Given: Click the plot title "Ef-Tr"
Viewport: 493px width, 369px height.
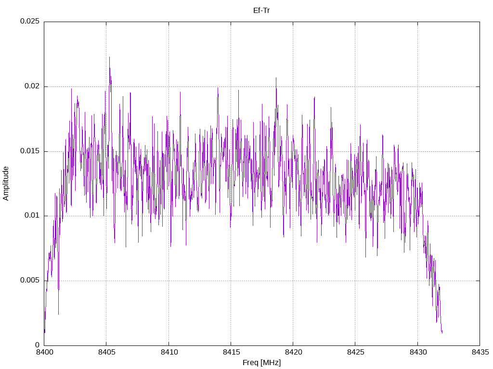Looking at the screenshot, I should click(x=261, y=11).
